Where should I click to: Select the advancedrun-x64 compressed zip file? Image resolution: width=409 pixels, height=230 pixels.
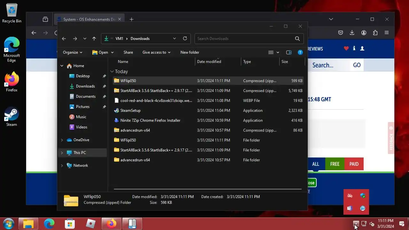tap(208, 130)
